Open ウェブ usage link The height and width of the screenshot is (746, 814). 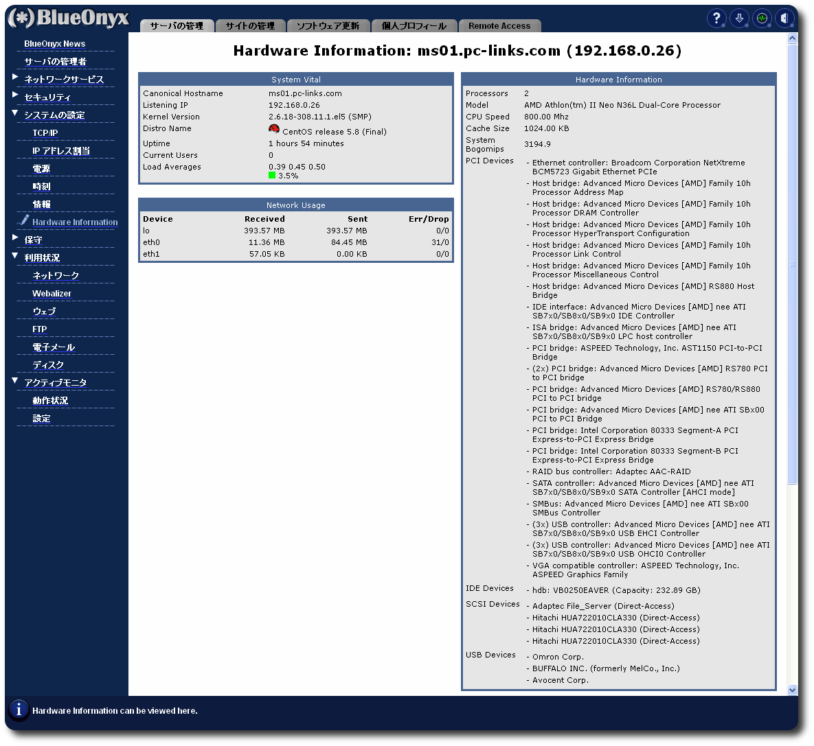[x=44, y=312]
